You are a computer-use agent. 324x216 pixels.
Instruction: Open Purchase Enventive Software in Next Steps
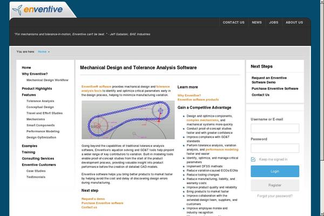coord(275,89)
